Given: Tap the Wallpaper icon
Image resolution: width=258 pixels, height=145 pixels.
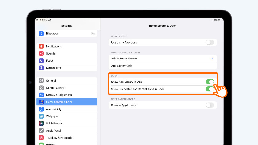Looking at the screenshot, I should click(41, 116).
